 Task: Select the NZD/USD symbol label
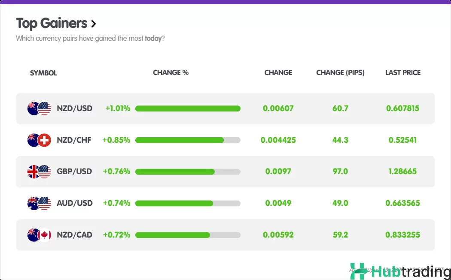(x=75, y=108)
